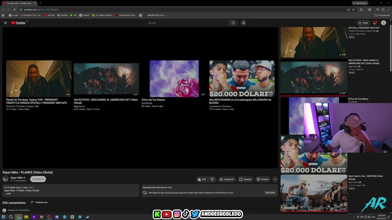Open PRESIDENT FREESTYLE end-screen thumbnail
This screenshot has width=392, height=220.
coord(39,79)
